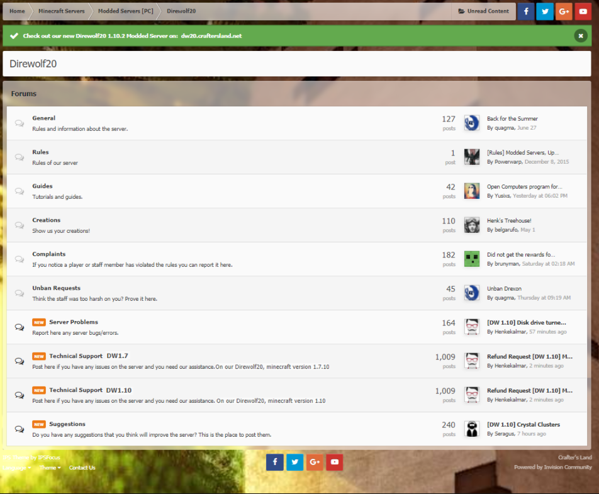Open brunyman avatar in Complaints row
This screenshot has height=494, width=599.
pos(472,259)
